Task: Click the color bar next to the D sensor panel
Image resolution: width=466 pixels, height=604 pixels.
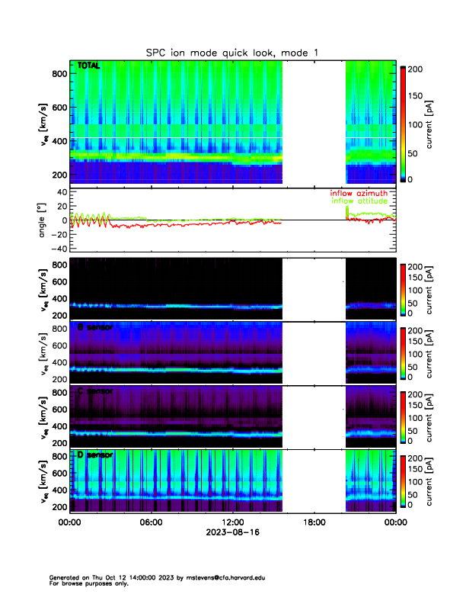Action: (x=404, y=480)
